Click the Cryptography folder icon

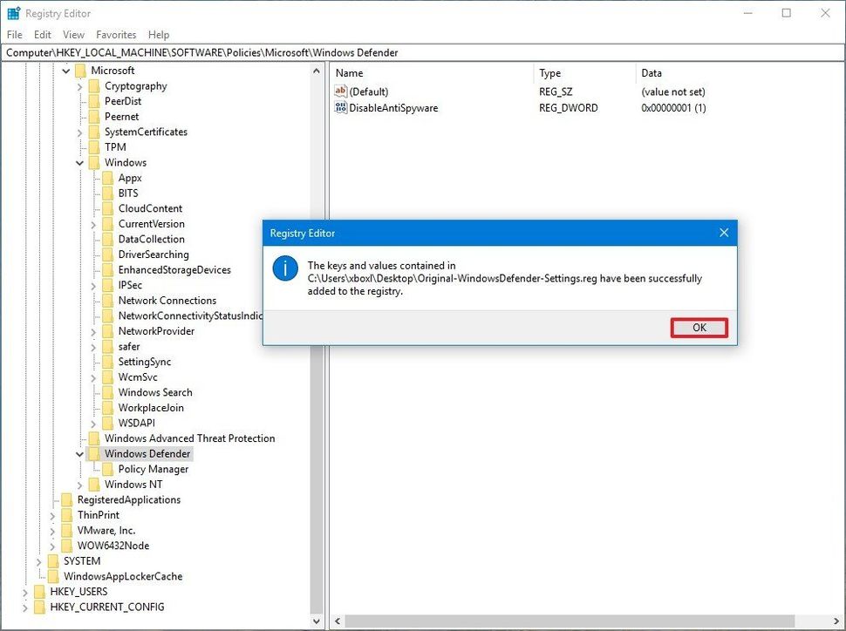[96, 85]
